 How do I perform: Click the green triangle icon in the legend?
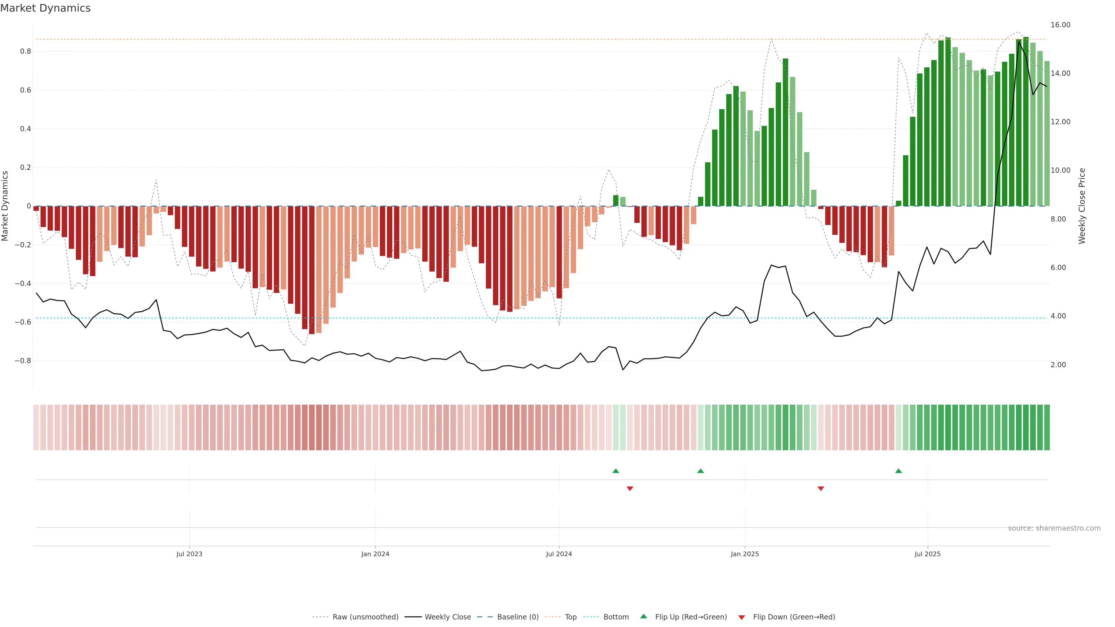click(x=644, y=616)
